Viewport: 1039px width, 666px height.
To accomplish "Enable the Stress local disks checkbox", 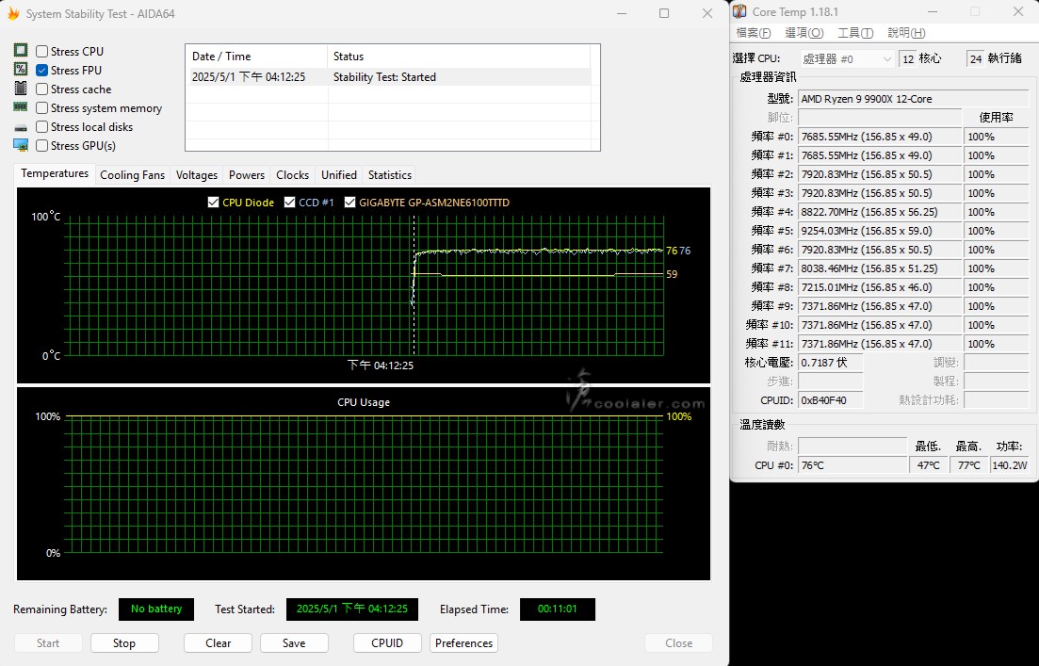I will point(41,126).
